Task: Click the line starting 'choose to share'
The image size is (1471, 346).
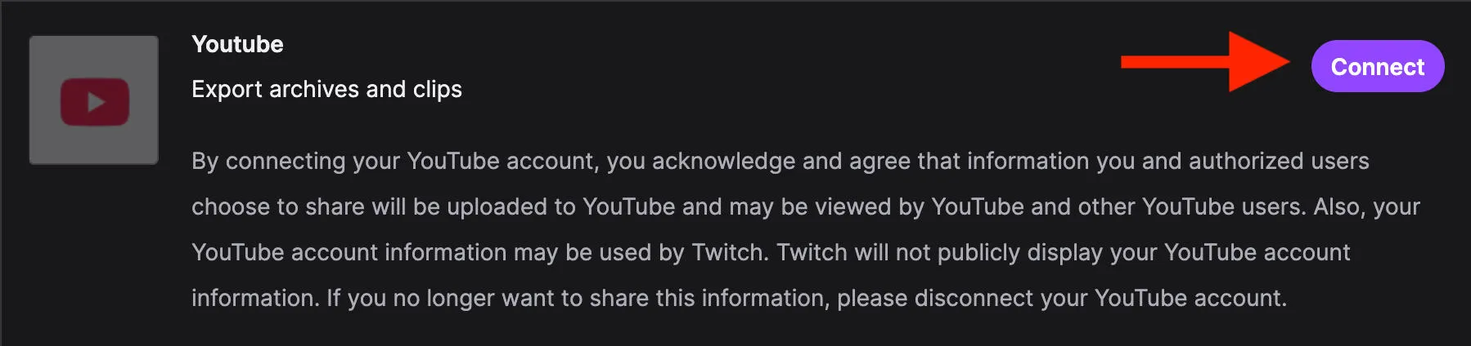Action: pyautogui.click(x=806, y=206)
